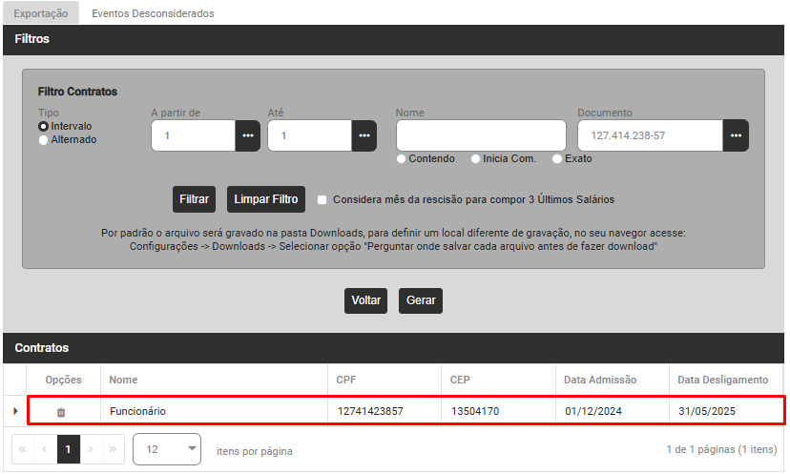The width and height of the screenshot is (790, 474).
Task: Select the Intervalo type radio button
Action: point(43,127)
